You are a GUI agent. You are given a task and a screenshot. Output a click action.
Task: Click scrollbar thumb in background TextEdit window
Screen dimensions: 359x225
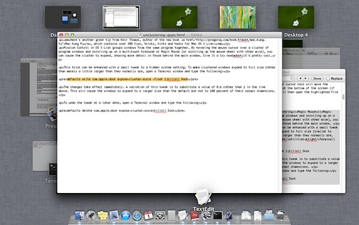[343, 97]
